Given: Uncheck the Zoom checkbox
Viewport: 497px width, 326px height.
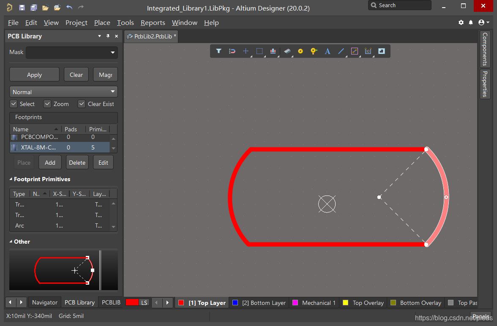Looking at the screenshot, I should 47,104.
